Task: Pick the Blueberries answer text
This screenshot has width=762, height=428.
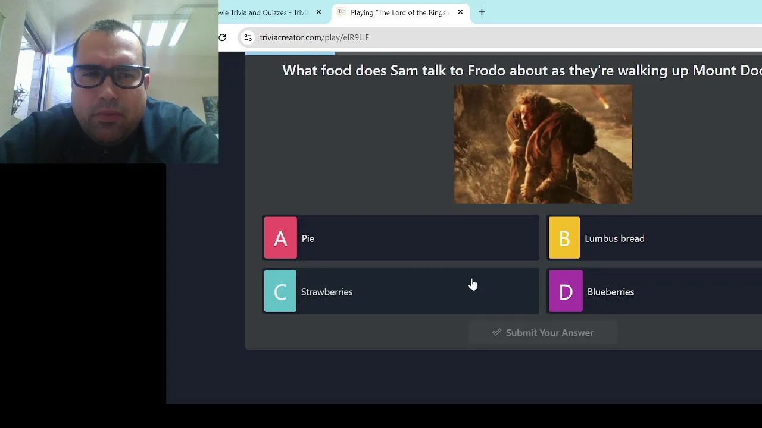Action: [x=611, y=292]
